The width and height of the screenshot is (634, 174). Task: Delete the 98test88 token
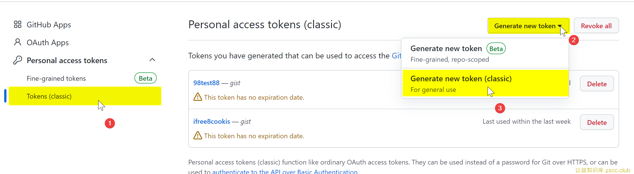[x=597, y=84]
